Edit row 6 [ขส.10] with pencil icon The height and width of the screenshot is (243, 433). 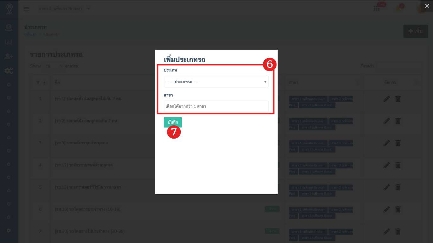[386, 209]
